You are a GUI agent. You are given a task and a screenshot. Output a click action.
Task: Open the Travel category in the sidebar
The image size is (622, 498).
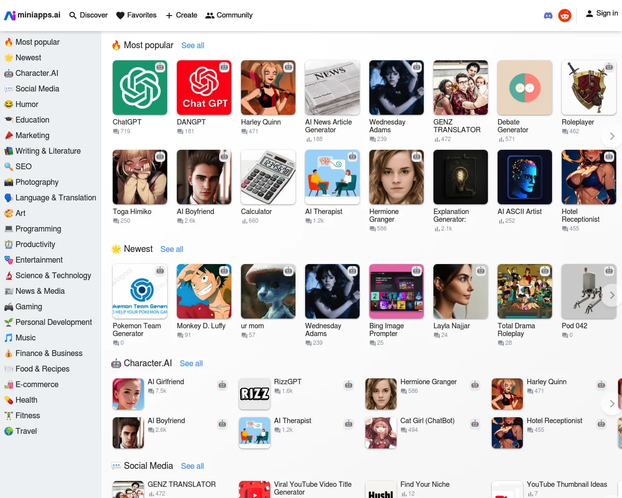[26, 431]
